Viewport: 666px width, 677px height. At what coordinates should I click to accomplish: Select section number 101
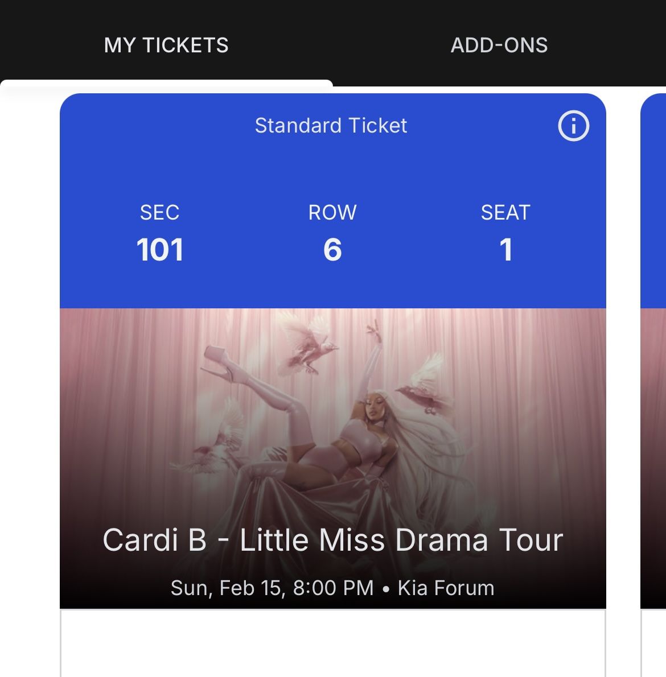pyautogui.click(x=160, y=250)
